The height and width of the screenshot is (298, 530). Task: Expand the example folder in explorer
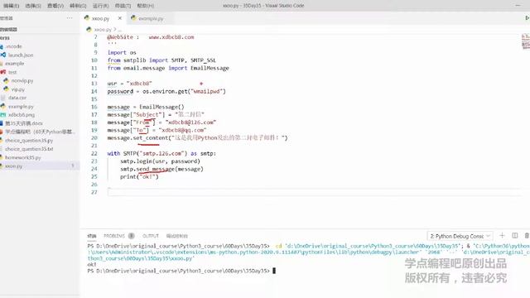tap(15, 63)
